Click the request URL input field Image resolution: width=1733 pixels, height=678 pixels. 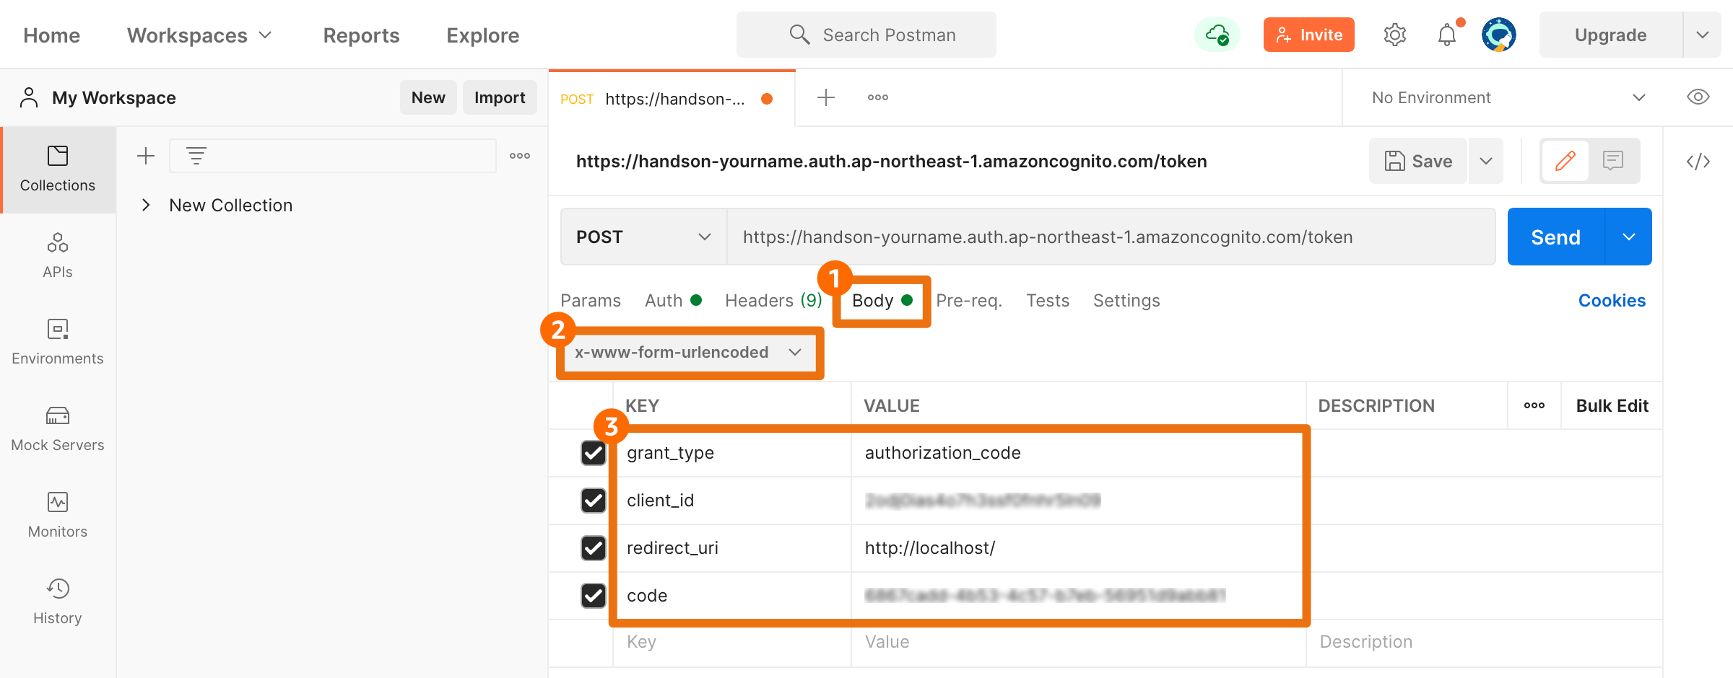pyautogui.click(x=1111, y=237)
